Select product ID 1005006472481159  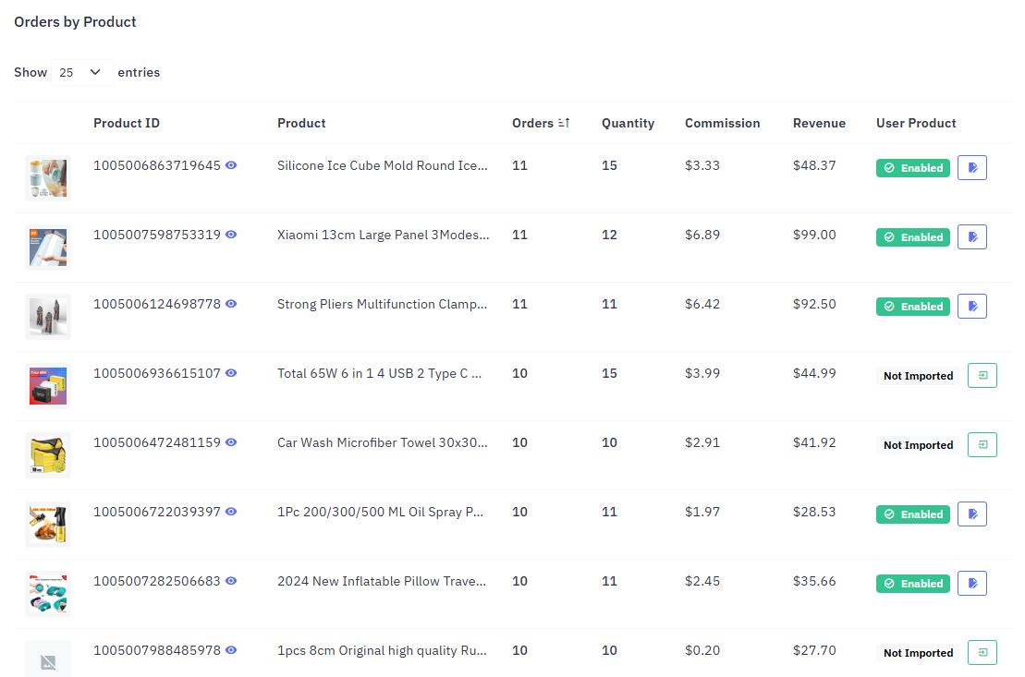[157, 442]
